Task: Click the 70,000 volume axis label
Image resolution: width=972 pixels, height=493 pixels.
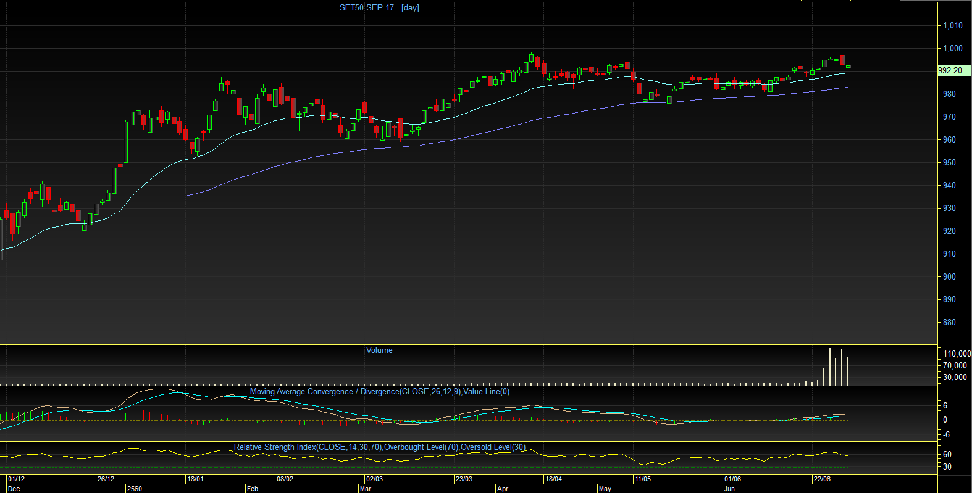Action: coord(955,365)
